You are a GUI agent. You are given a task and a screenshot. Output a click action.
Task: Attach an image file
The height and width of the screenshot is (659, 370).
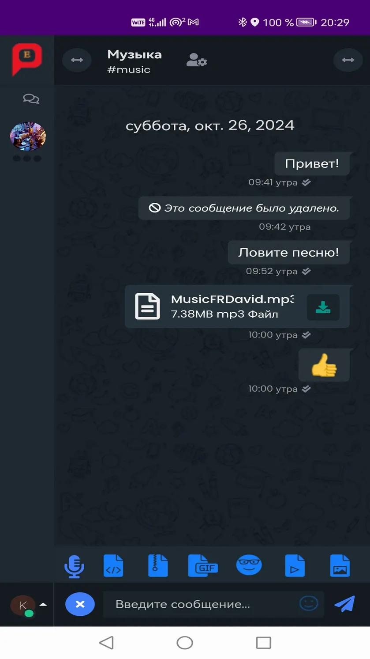pyautogui.click(x=340, y=566)
